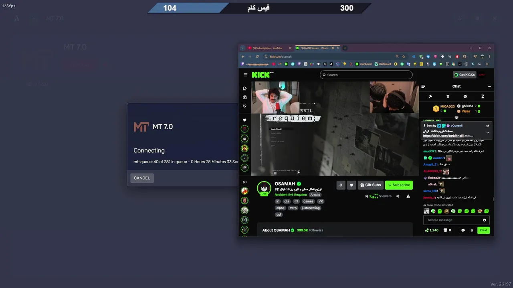Report stream with warning triangle icon
This screenshot has width=513, height=288.
408,196
